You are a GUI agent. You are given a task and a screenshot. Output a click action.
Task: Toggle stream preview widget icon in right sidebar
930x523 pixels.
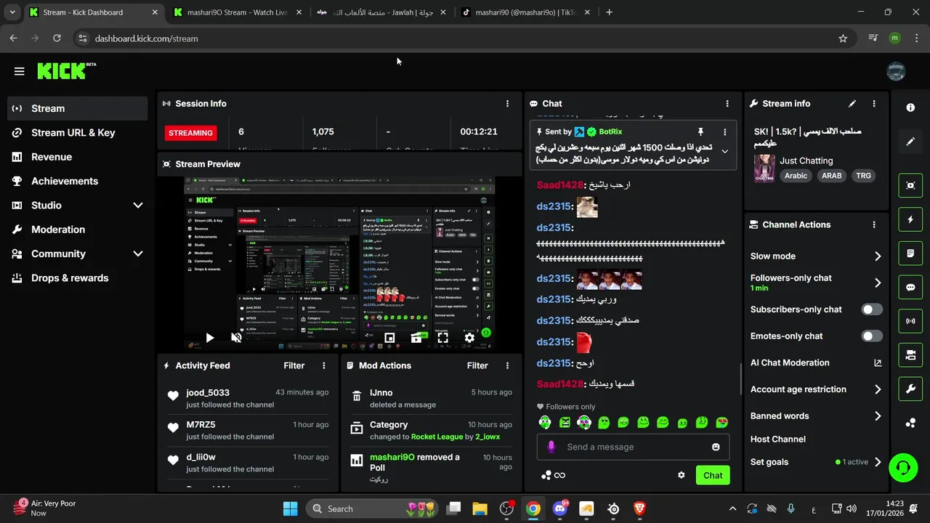tap(910, 185)
